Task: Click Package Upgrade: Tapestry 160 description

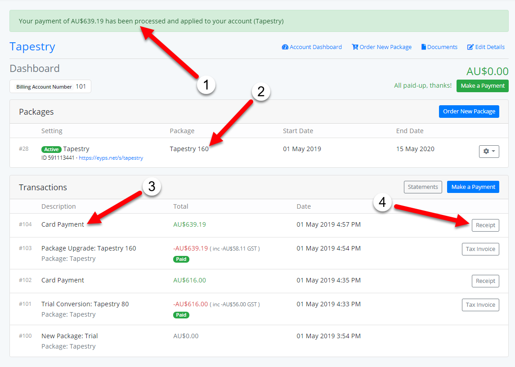Action: 89,248
